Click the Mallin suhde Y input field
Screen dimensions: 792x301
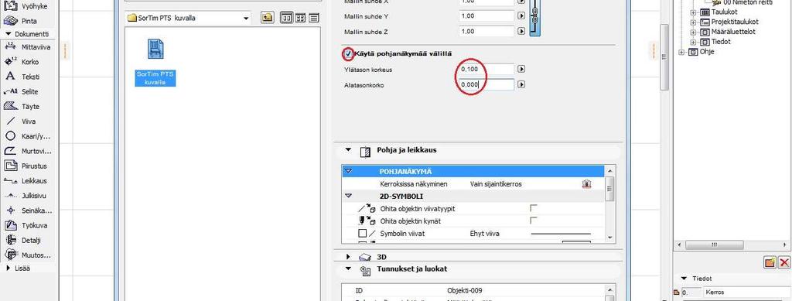point(487,16)
